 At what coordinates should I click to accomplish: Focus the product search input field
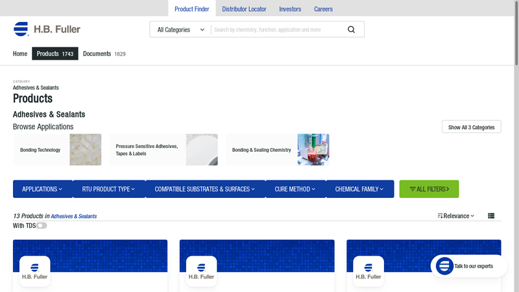click(278, 30)
